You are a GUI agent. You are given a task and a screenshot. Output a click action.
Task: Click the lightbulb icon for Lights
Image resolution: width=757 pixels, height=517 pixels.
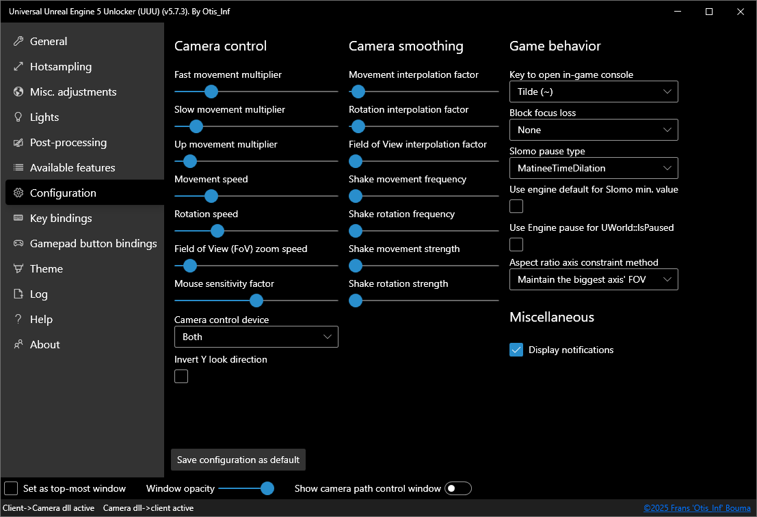pyautogui.click(x=18, y=117)
